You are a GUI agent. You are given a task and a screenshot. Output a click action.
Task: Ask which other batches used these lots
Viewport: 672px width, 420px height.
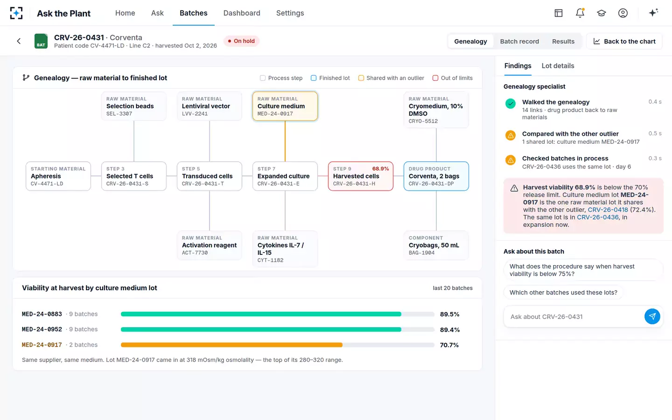(563, 293)
